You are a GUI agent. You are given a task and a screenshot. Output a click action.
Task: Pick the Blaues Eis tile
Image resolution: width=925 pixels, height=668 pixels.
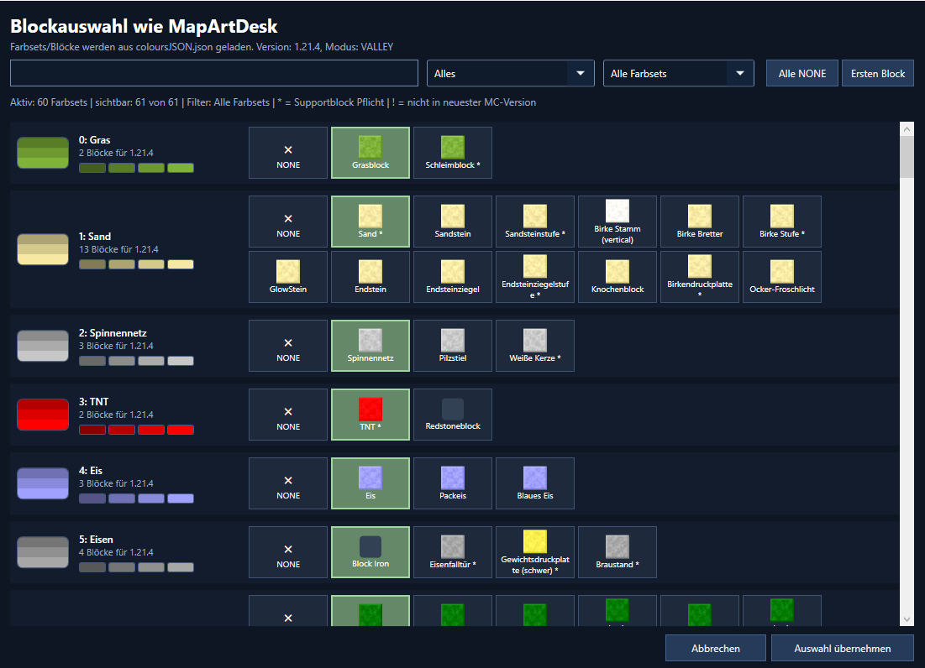click(x=535, y=483)
